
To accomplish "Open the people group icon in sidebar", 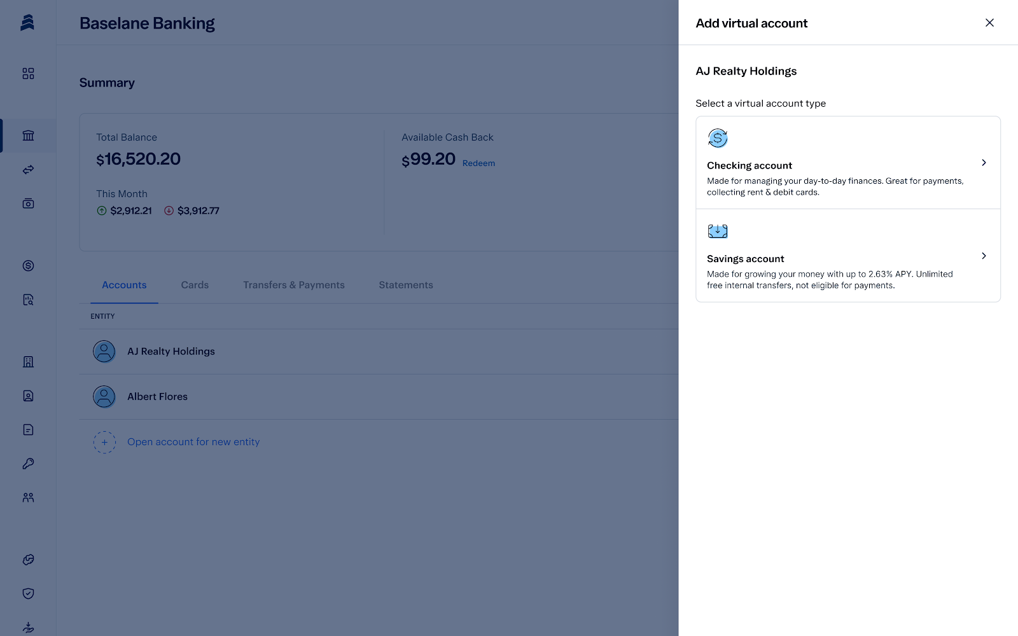I will (x=28, y=497).
